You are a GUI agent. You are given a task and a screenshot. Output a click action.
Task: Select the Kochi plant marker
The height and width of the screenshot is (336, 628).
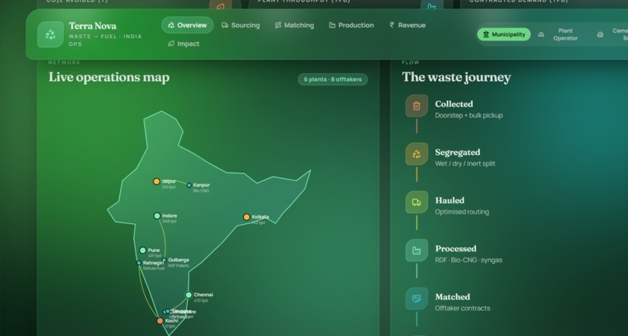click(161, 320)
